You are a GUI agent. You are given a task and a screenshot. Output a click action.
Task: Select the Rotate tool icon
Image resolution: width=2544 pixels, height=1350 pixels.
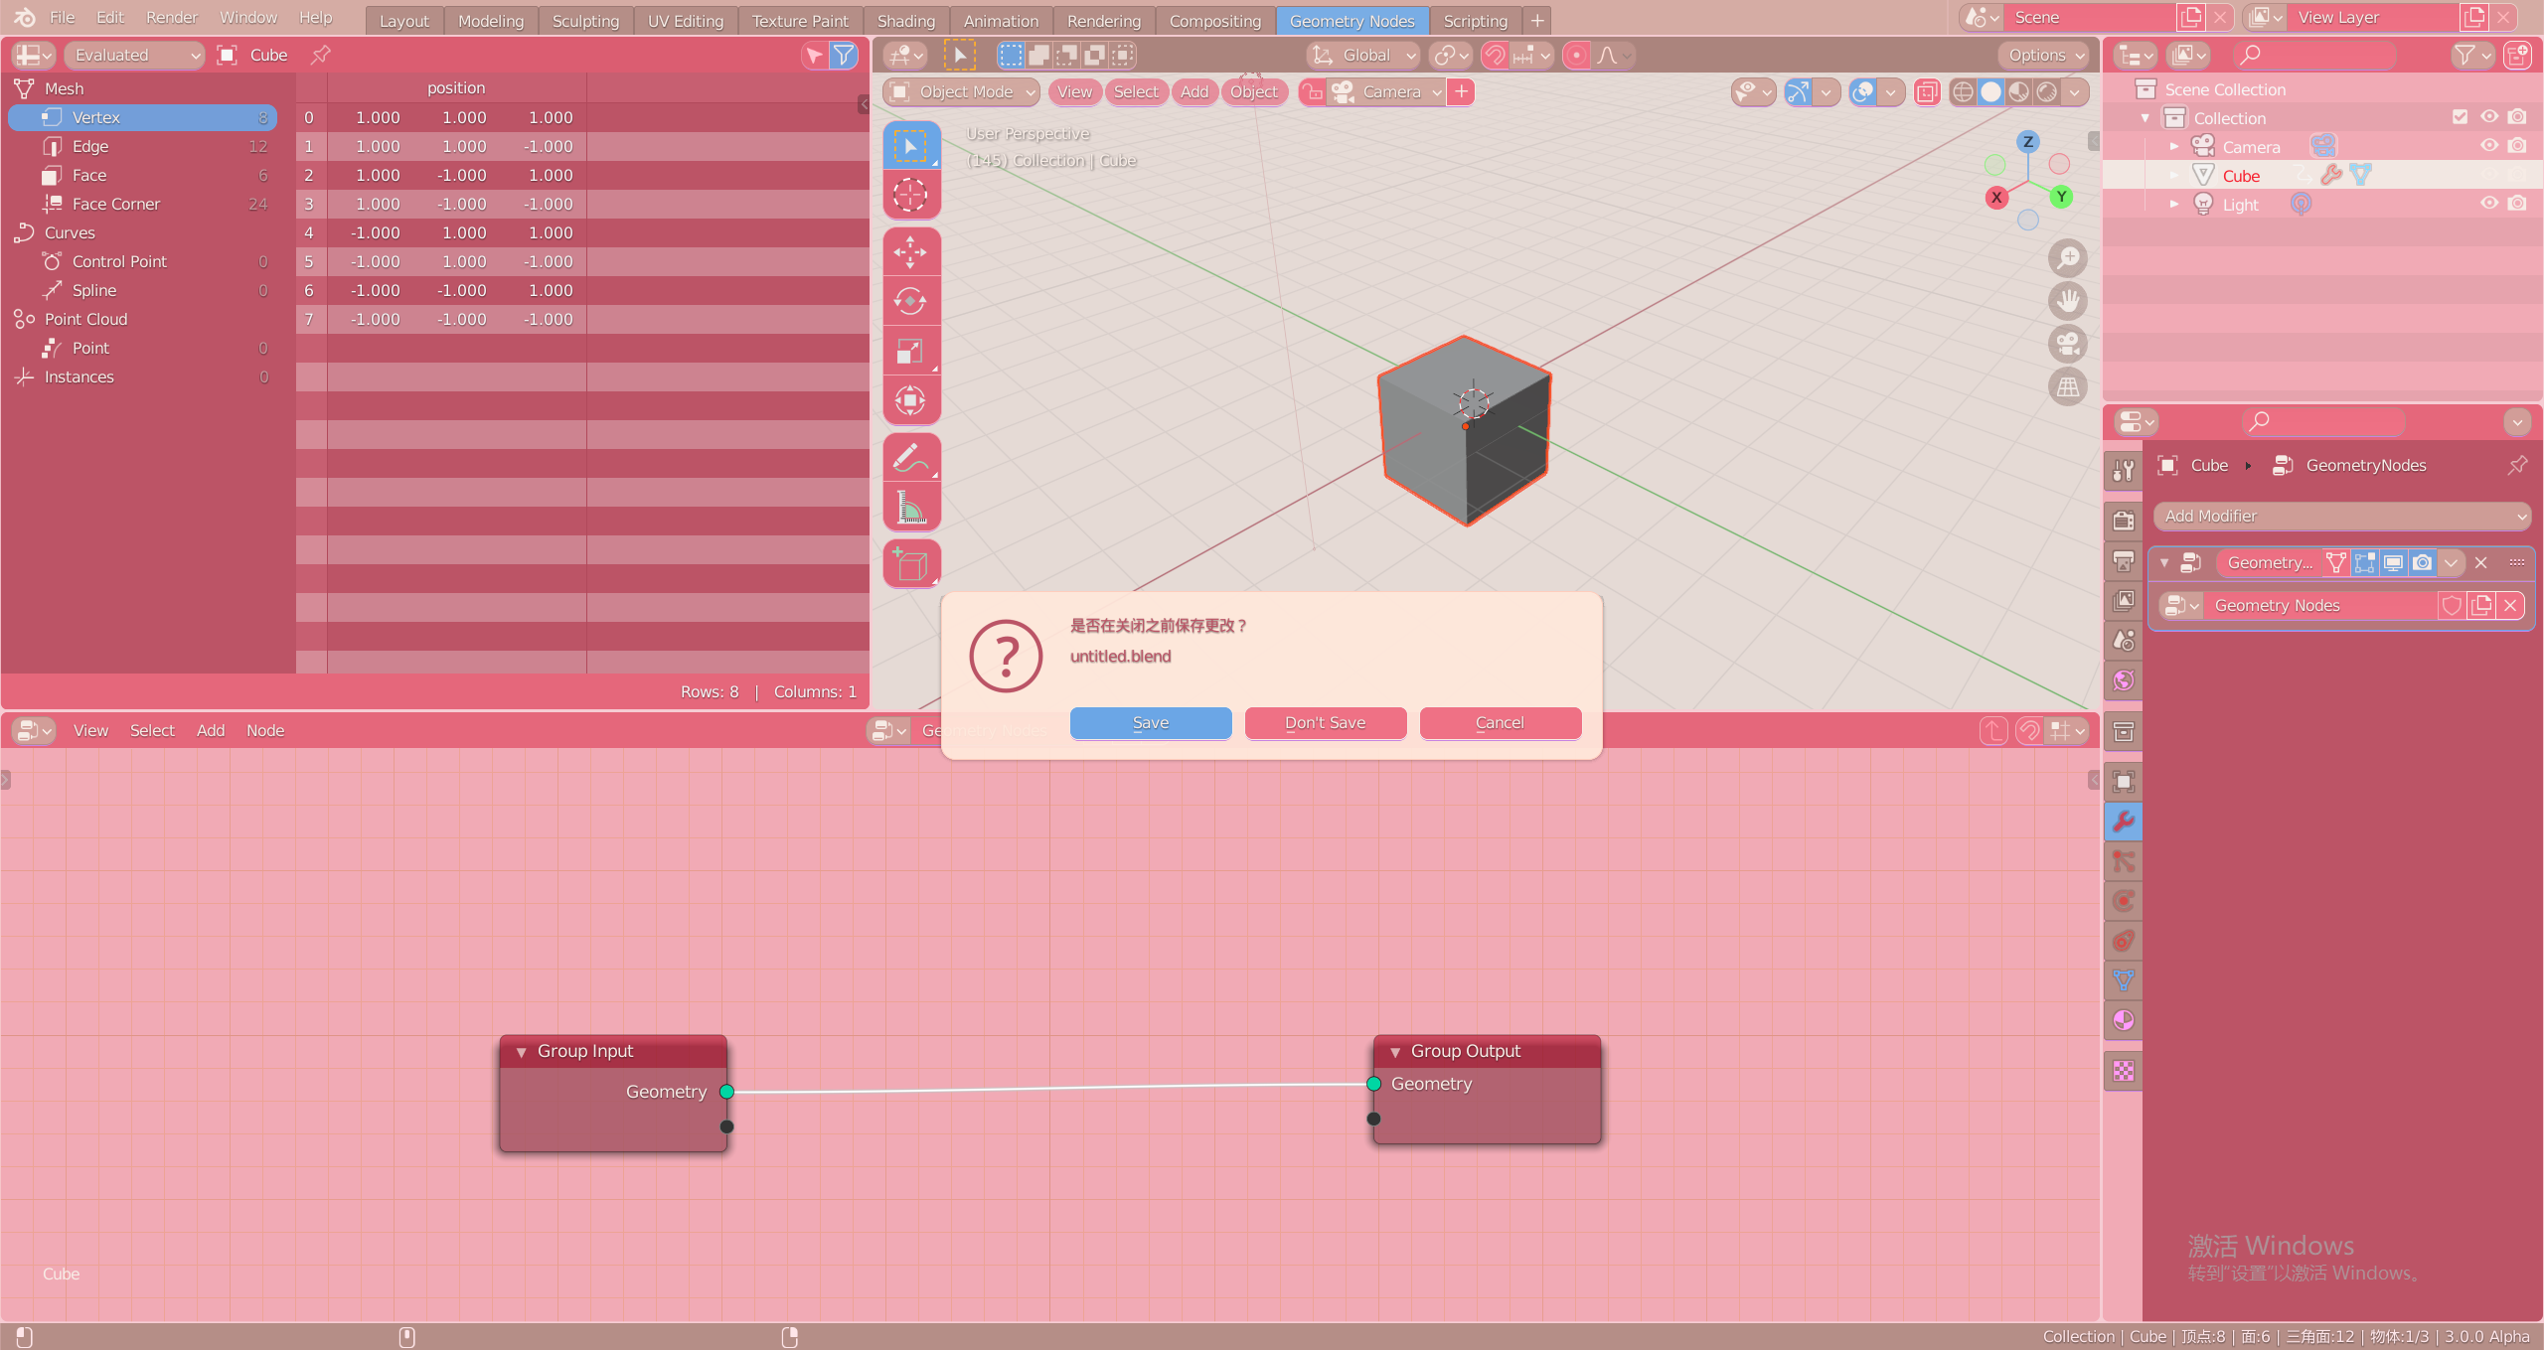909,301
